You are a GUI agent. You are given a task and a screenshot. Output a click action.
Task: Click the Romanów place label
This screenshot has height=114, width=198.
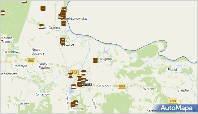[42, 94]
